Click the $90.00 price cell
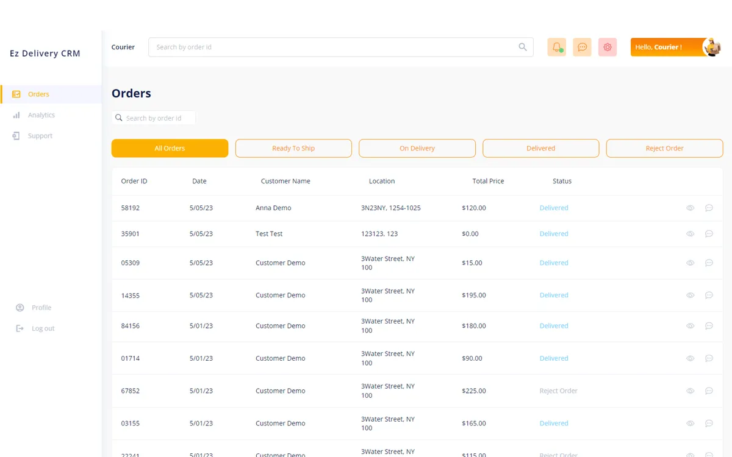The width and height of the screenshot is (732, 457). [x=472, y=358]
